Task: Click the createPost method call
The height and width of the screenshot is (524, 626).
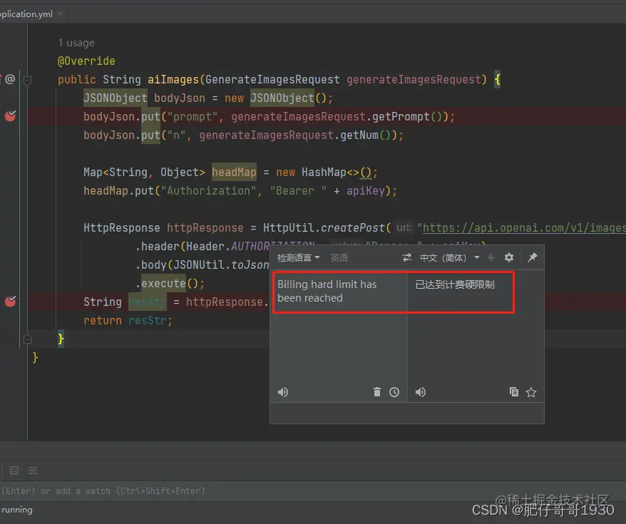Action: click(353, 228)
